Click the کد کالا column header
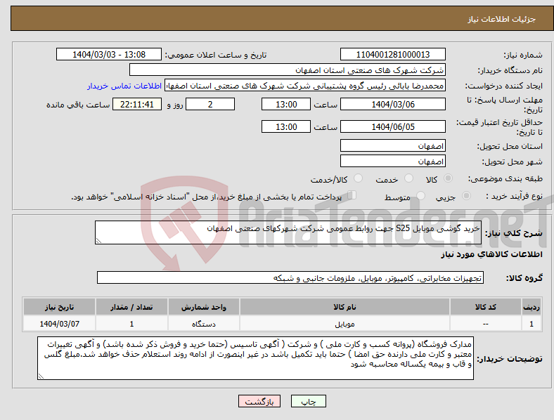 coord(486,307)
